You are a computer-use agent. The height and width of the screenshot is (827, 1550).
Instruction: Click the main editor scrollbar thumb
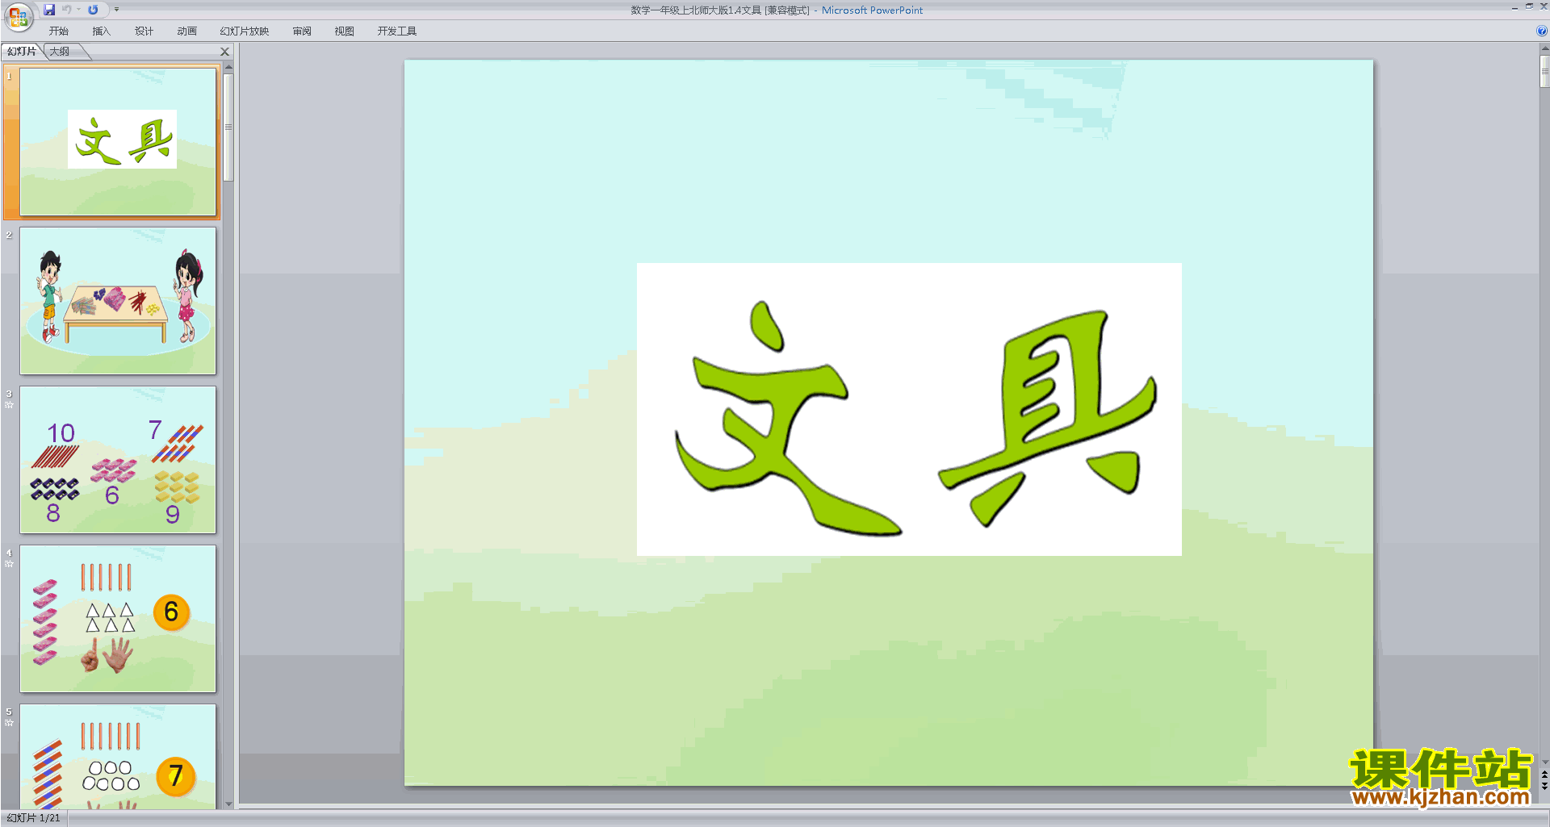pyautogui.click(x=1544, y=72)
